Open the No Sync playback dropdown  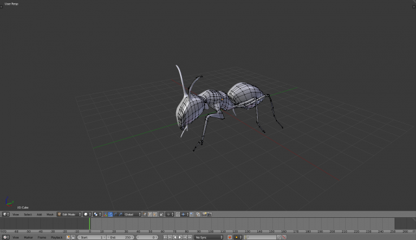(209, 237)
